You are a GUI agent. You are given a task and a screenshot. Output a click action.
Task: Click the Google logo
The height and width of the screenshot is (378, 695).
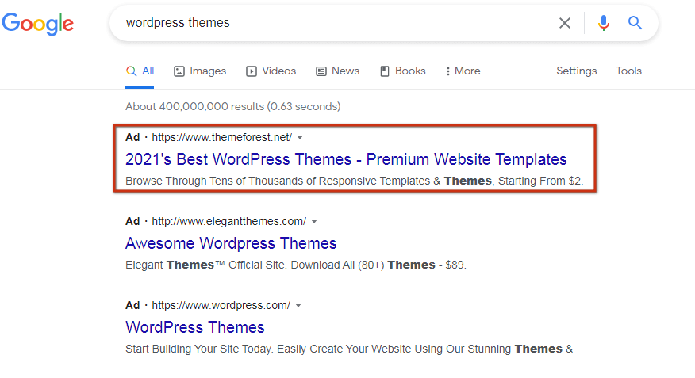(x=37, y=24)
